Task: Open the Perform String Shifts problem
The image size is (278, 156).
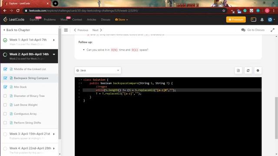Action: pyautogui.click(x=27, y=123)
